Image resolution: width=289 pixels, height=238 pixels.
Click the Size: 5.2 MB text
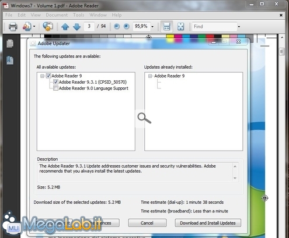pyautogui.click(x=48, y=187)
